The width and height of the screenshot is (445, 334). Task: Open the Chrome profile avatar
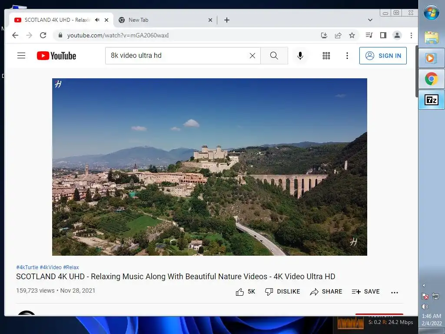[x=397, y=35]
